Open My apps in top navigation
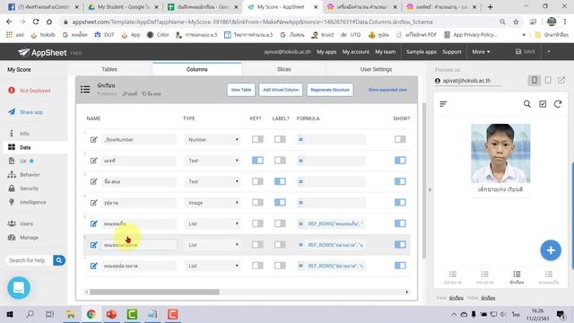The width and height of the screenshot is (574, 323). click(326, 52)
